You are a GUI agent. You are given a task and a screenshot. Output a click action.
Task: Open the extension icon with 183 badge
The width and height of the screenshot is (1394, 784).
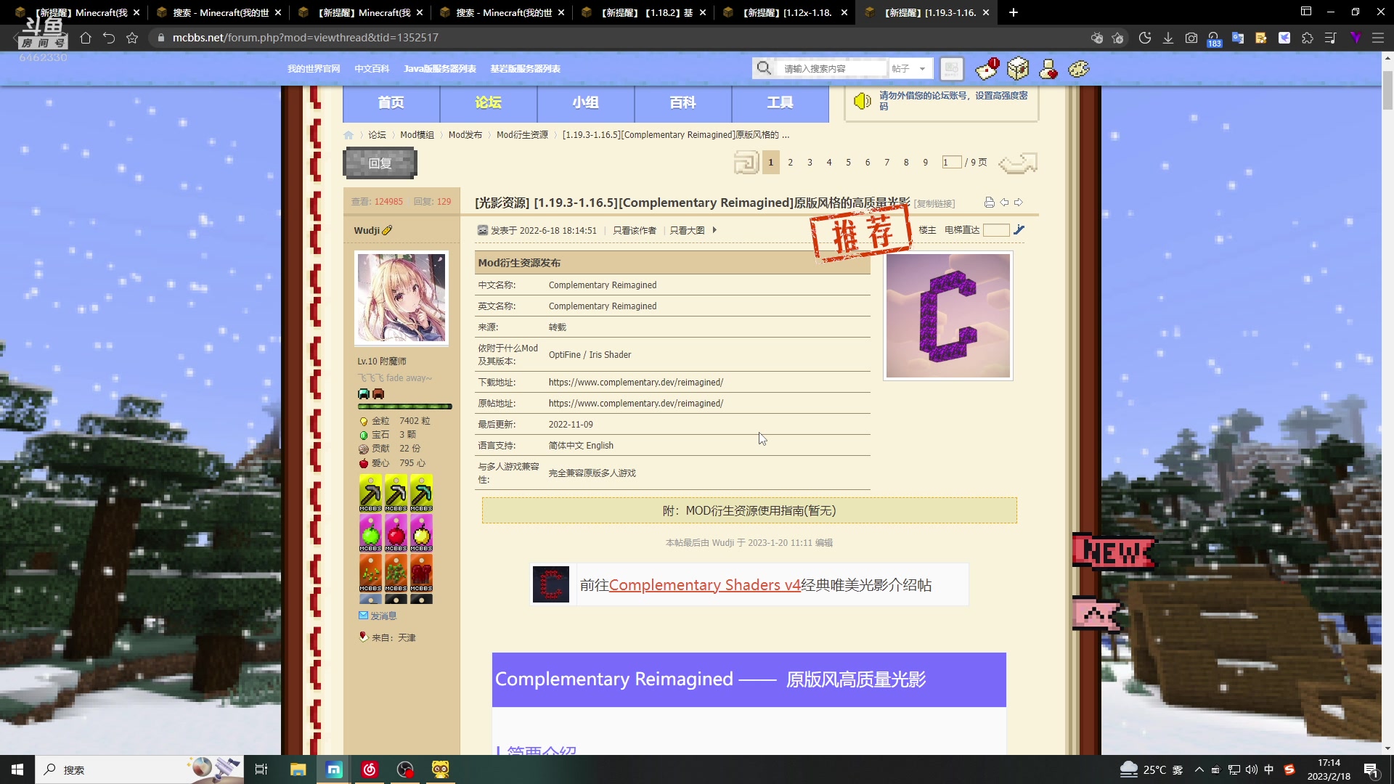tap(1214, 38)
